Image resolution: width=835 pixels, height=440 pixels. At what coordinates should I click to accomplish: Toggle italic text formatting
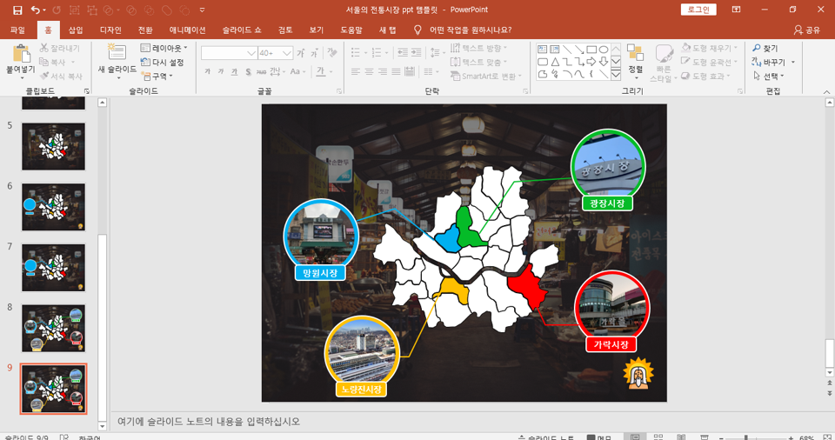click(x=220, y=71)
